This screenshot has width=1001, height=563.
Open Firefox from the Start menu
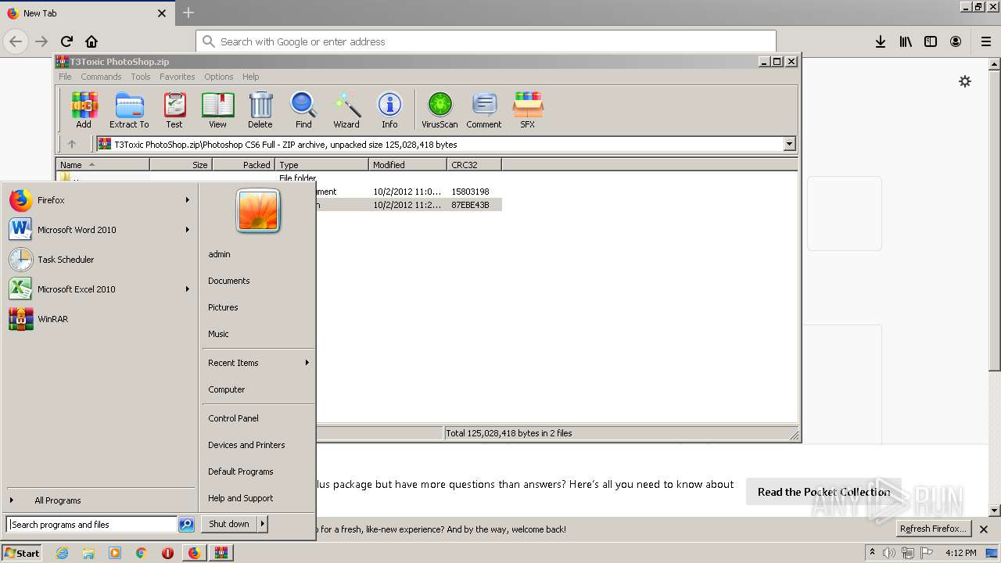pos(99,200)
